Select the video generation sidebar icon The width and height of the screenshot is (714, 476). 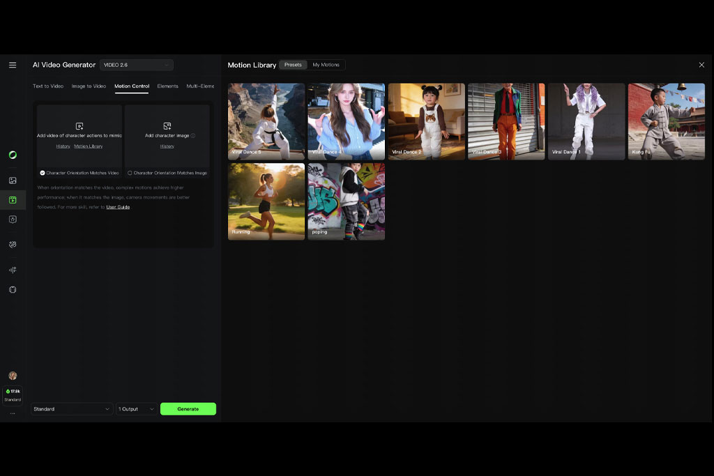coord(13,200)
